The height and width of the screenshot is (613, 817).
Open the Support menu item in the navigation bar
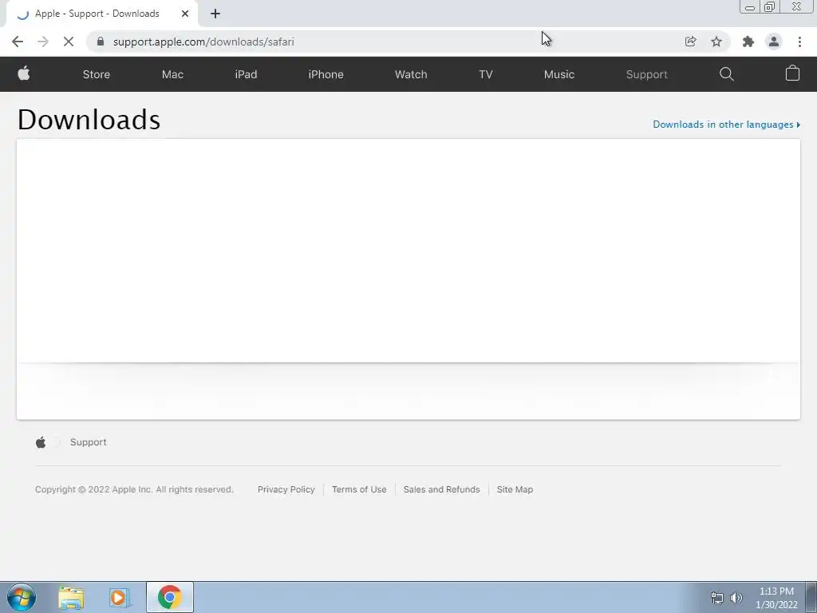point(646,74)
